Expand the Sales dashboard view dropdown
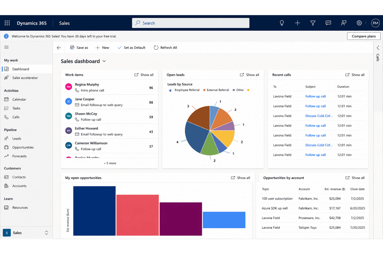This screenshot has height=255, width=383. click(104, 61)
